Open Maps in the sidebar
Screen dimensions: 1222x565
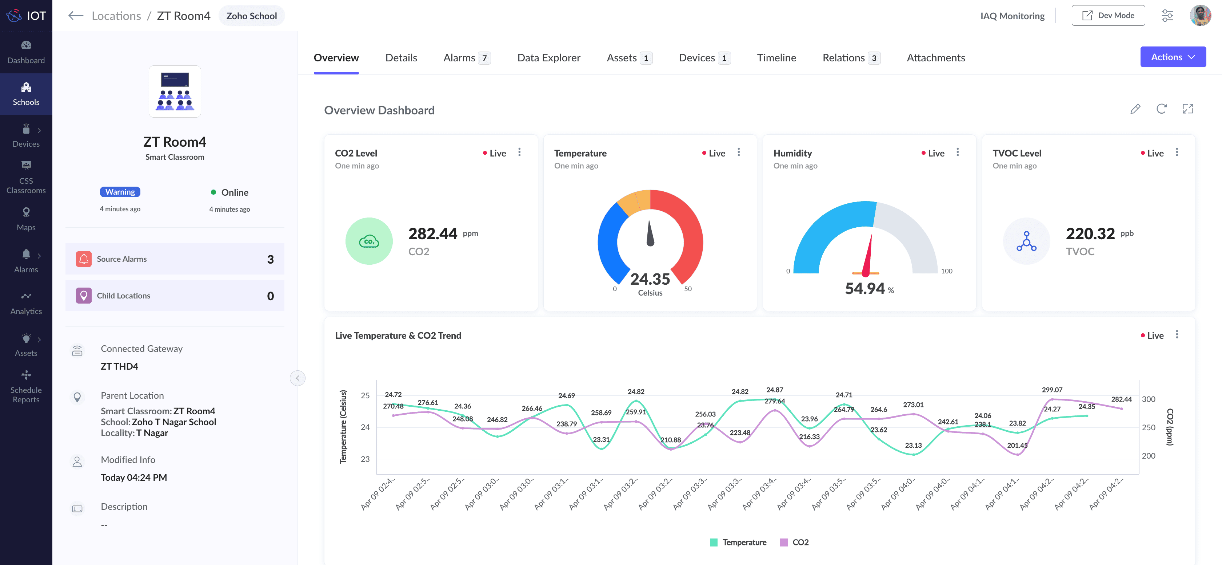coord(26,219)
